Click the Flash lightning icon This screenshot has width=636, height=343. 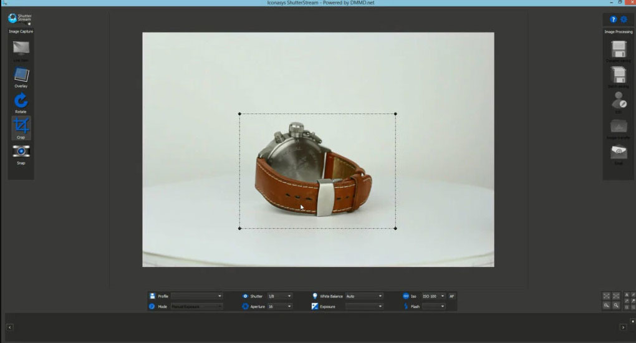(x=406, y=306)
